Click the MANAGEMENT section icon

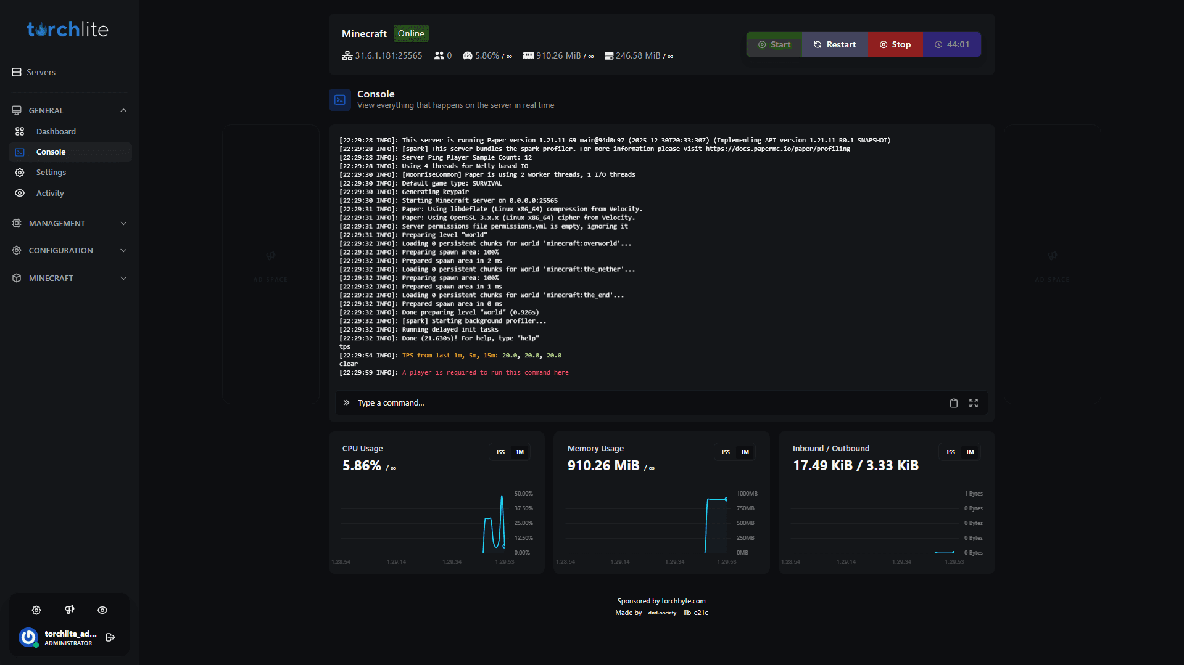17,223
